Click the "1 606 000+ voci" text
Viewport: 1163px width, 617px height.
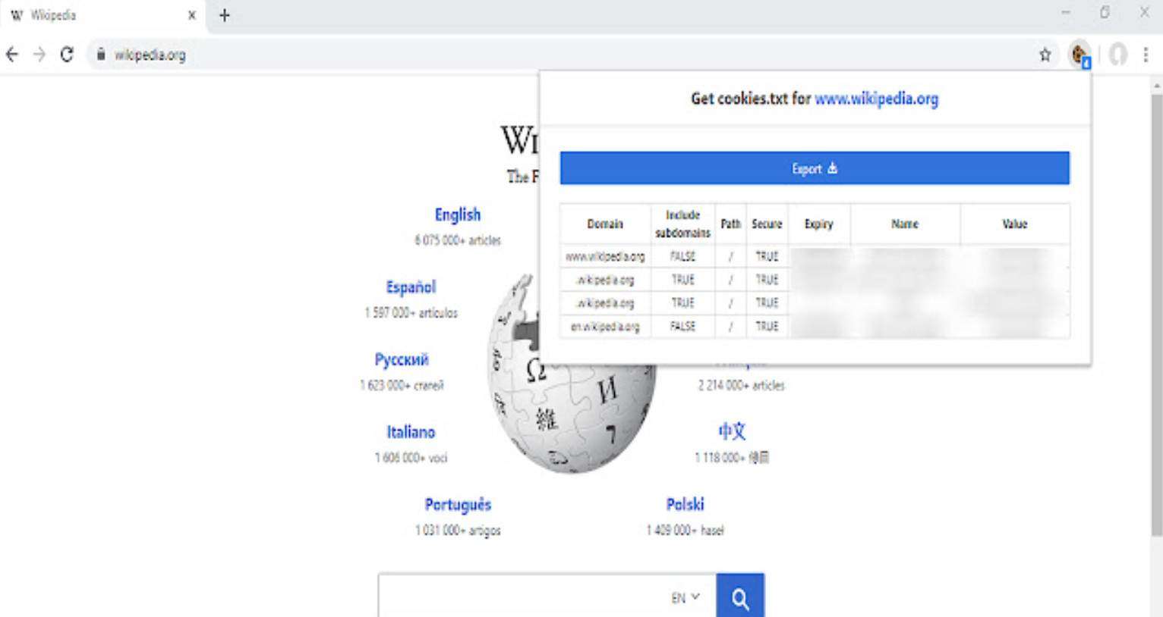pos(411,458)
